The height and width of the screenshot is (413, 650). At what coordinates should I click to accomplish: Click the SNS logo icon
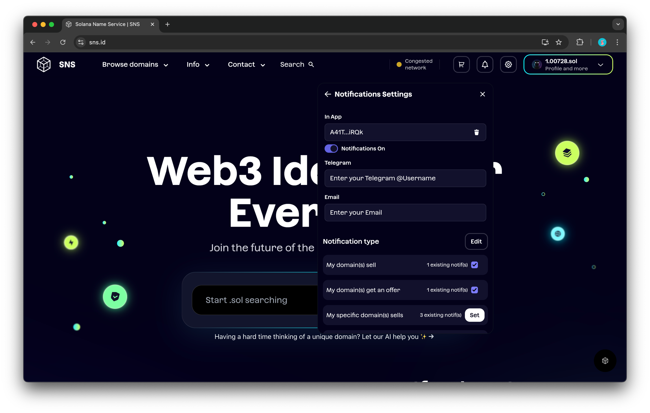pyautogui.click(x=44, y=65)
